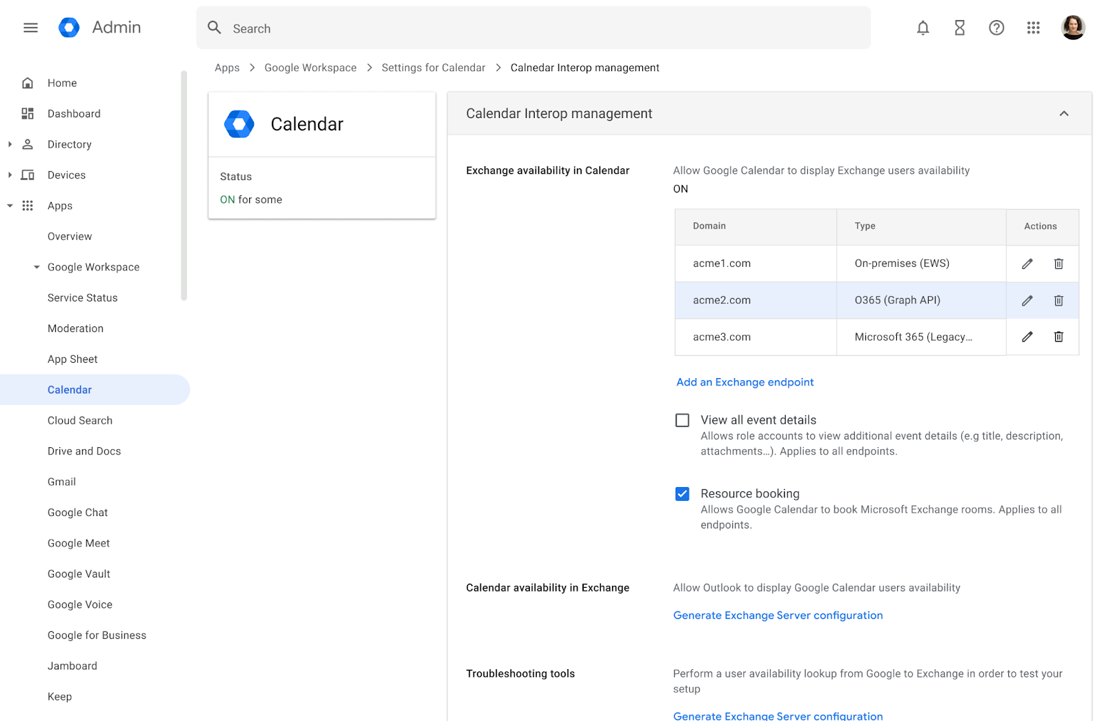Select the acme1.com domain cell
This screenshot has height=721, width=1104.
(756, 264)
